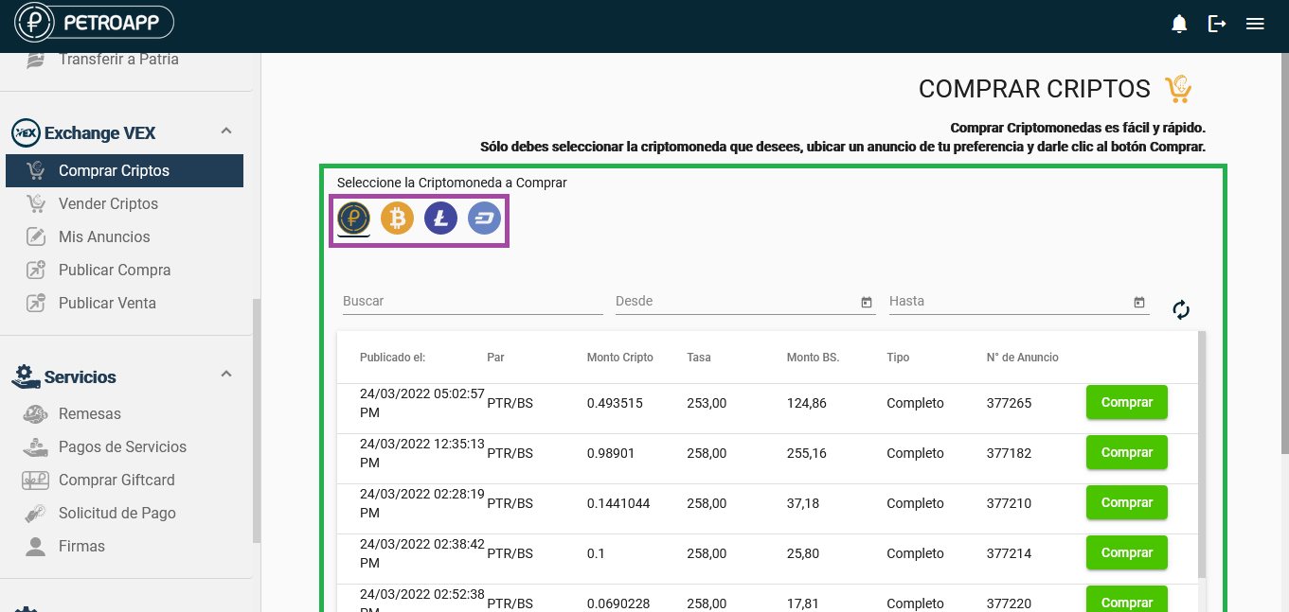Open Publicar Compra in sidebar

(x=115, y=270)
